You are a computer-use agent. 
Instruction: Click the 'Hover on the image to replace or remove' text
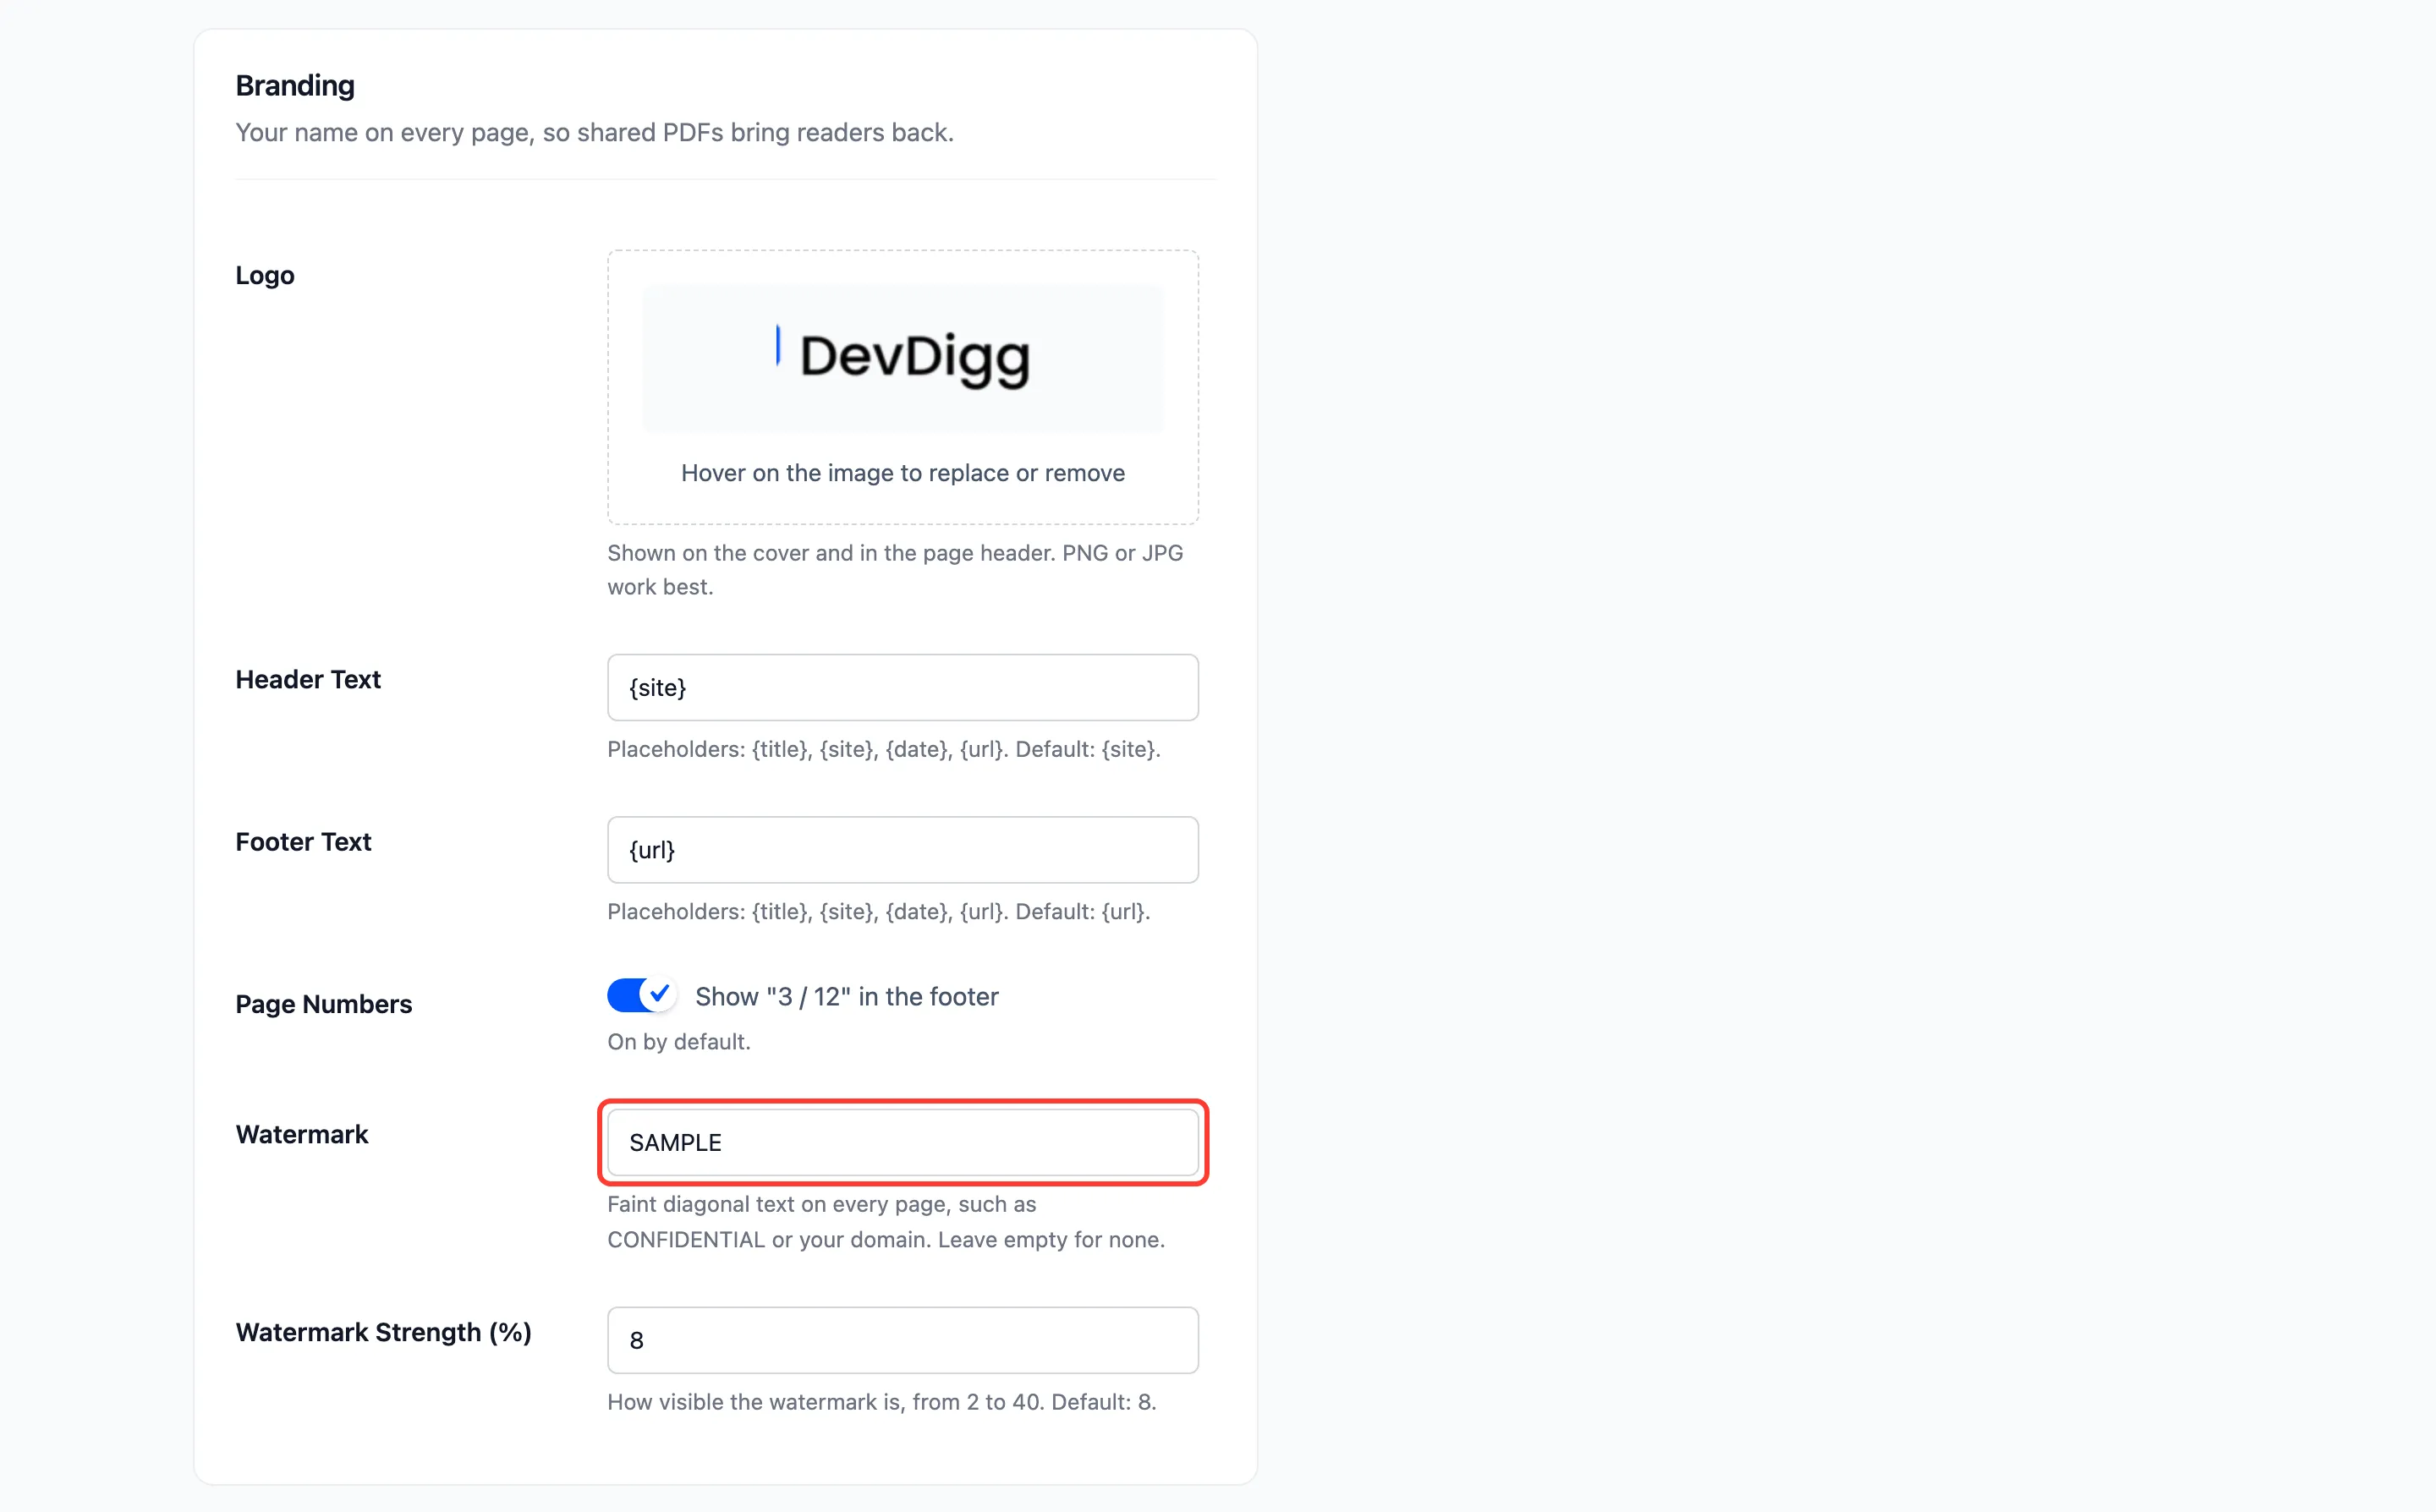pos(903,473)
